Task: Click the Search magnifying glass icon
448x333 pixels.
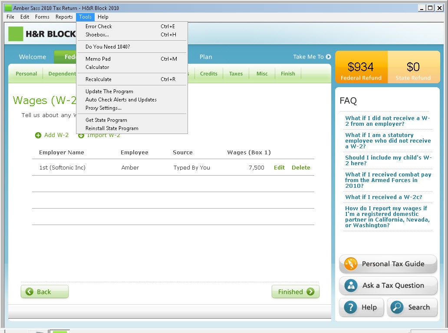Action: click(x=397, y=307)
